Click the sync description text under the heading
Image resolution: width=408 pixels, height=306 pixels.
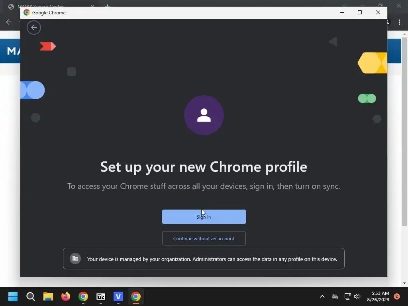point(204,186)
